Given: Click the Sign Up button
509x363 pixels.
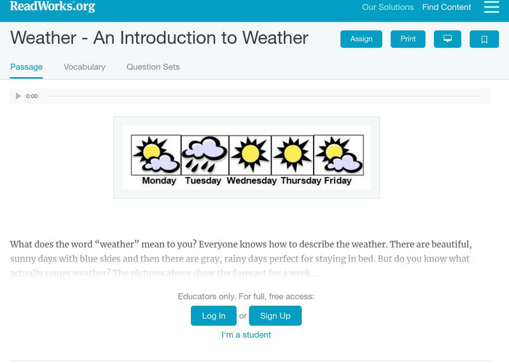Looking at the screenshot, I should tap(275, 316).
